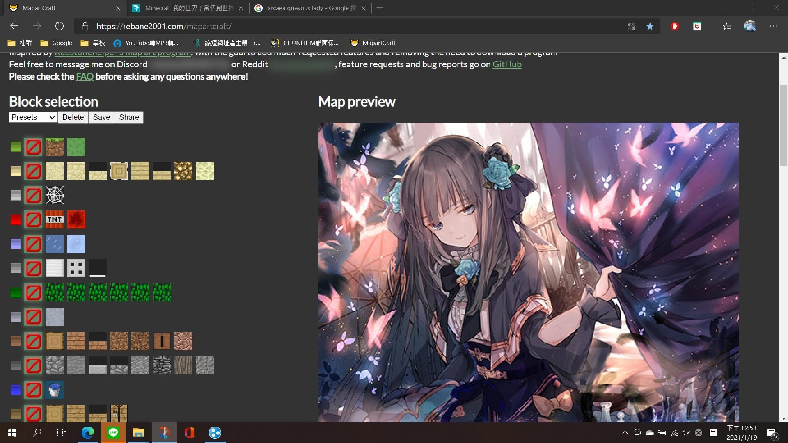The height and width of the screenshot is (443, 788).
Task: Open YouTube轉MP3 bookmark
Action: click(146, 43)
